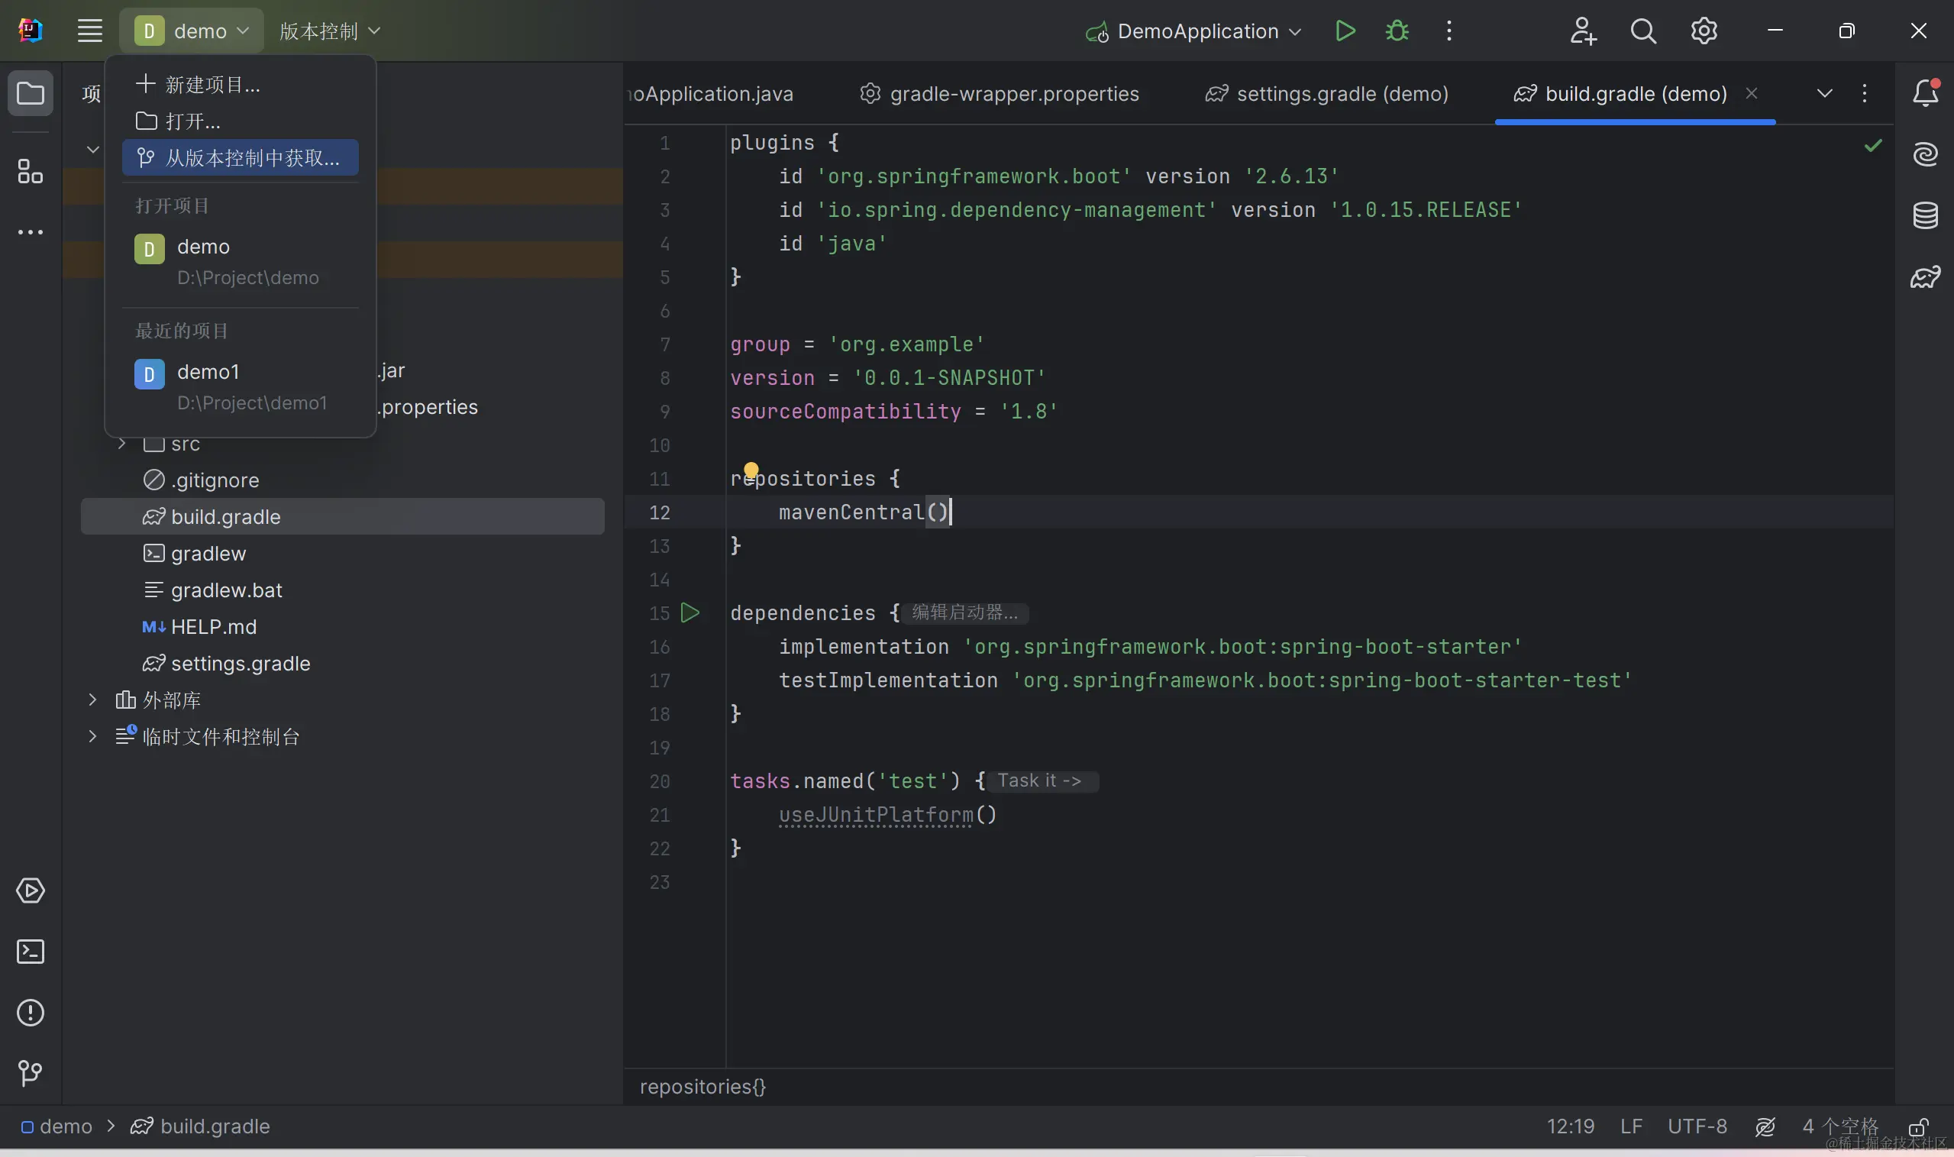Screen dimensions: 1954x1157
Task: Expand the 外部库 node
Action: (x=92, y=700)
